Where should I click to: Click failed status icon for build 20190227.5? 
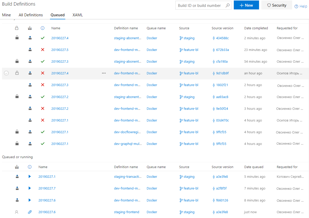point(43,50)
